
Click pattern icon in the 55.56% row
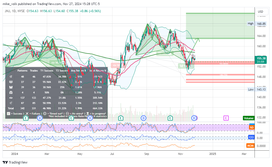[x=11, y=82]
